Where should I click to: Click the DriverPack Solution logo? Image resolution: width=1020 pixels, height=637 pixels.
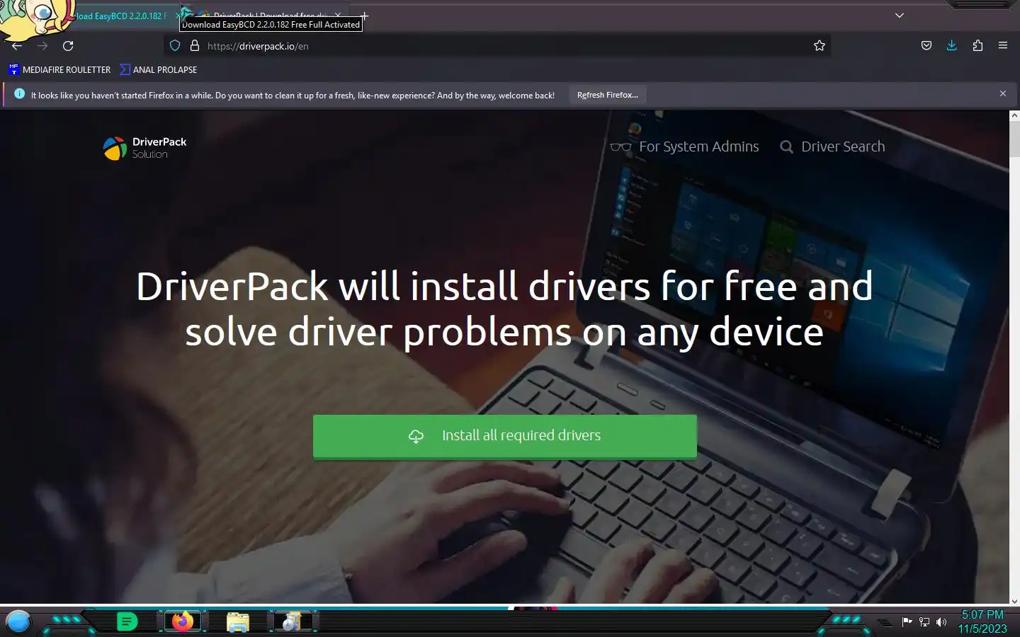click(145, 148)
